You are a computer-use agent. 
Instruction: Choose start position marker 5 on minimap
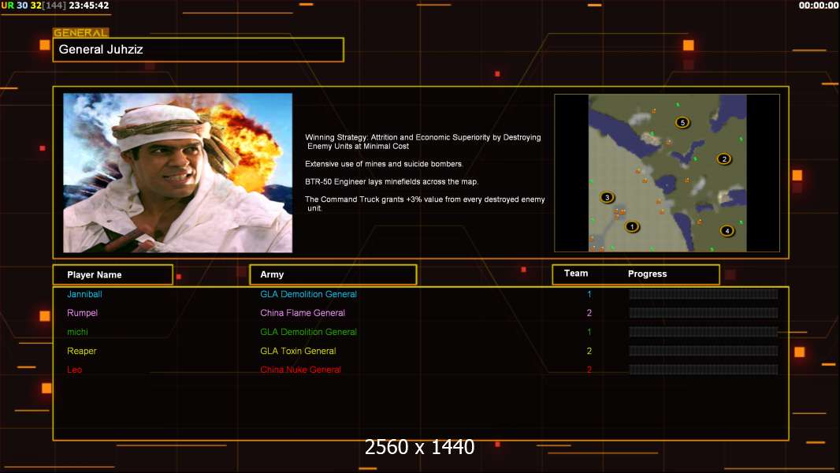pos(682,123)
